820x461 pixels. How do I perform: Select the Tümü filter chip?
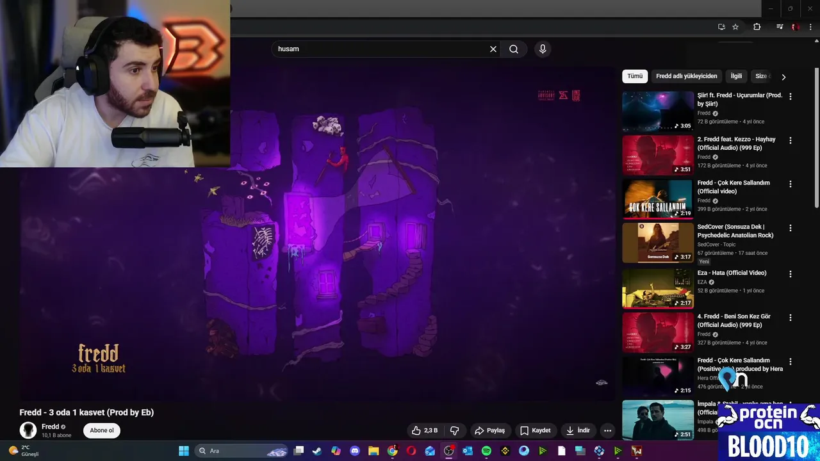tap(635, 76)
